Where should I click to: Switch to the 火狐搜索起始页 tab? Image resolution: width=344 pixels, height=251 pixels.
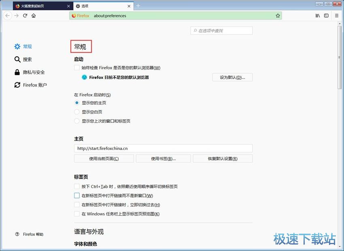42,6
